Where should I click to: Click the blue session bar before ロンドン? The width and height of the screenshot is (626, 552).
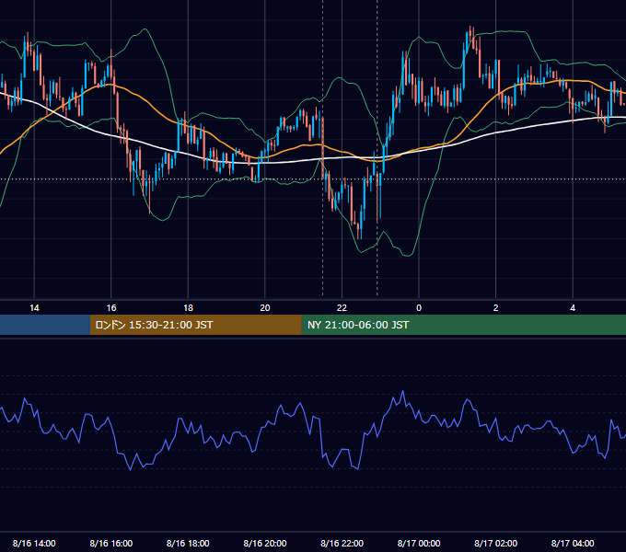pyautogui.click(x=45, y=325)
